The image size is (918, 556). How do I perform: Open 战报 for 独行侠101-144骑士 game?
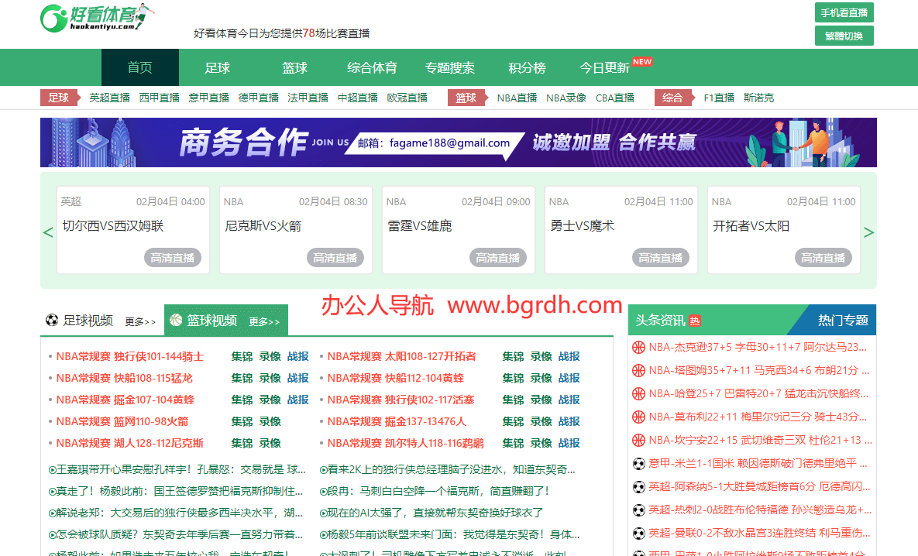(x=298, y=356)
